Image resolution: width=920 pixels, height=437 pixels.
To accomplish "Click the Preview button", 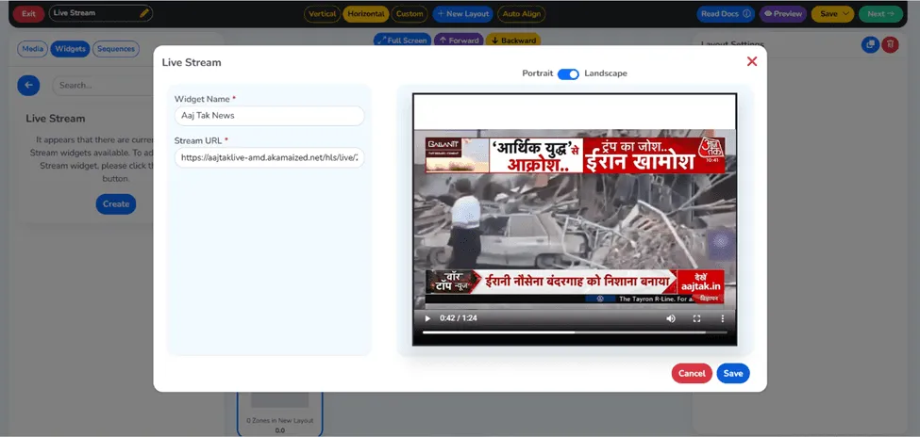I will click(x=782, y=14).
